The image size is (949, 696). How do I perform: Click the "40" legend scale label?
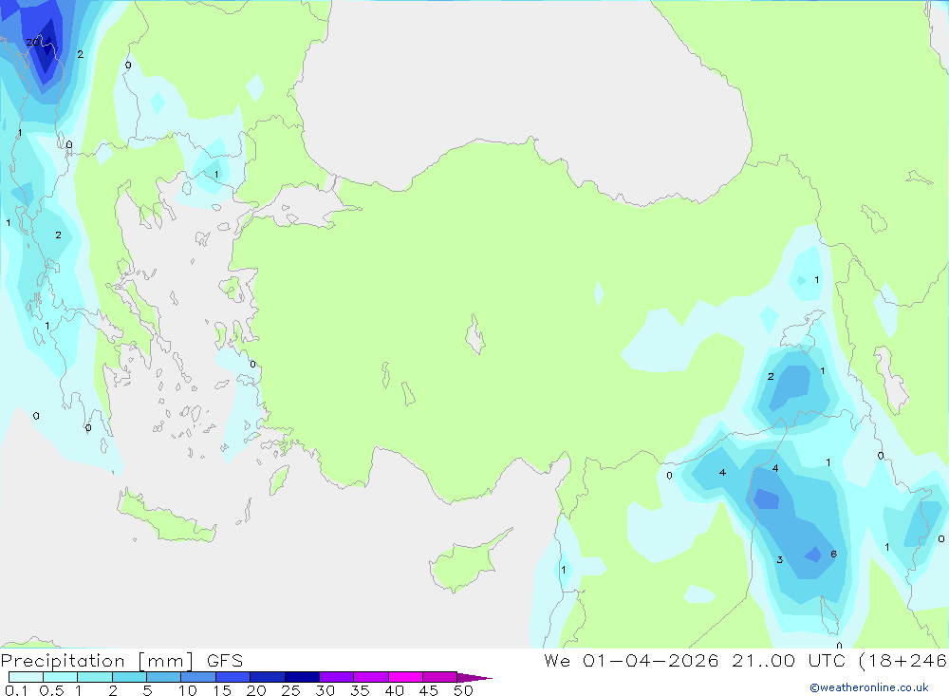(394, 690)
